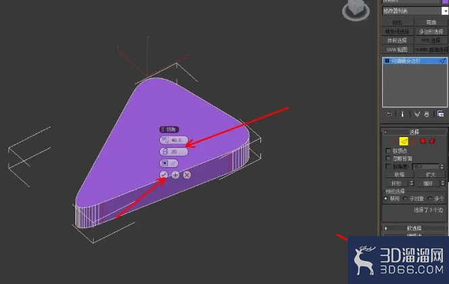
Task: Collapse the 选择 rollout header
Action: [x=415, y=132]
